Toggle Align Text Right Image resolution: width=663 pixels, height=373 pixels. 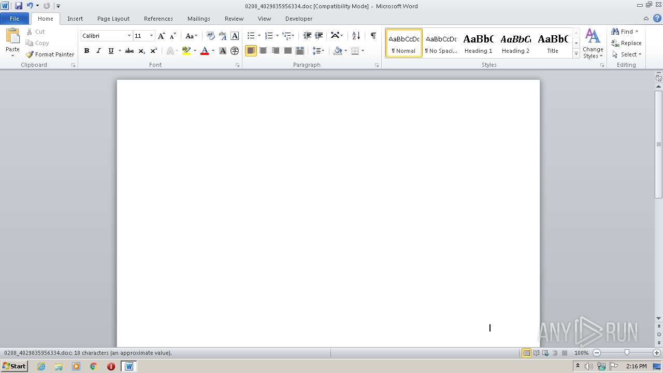pos(276,51)
